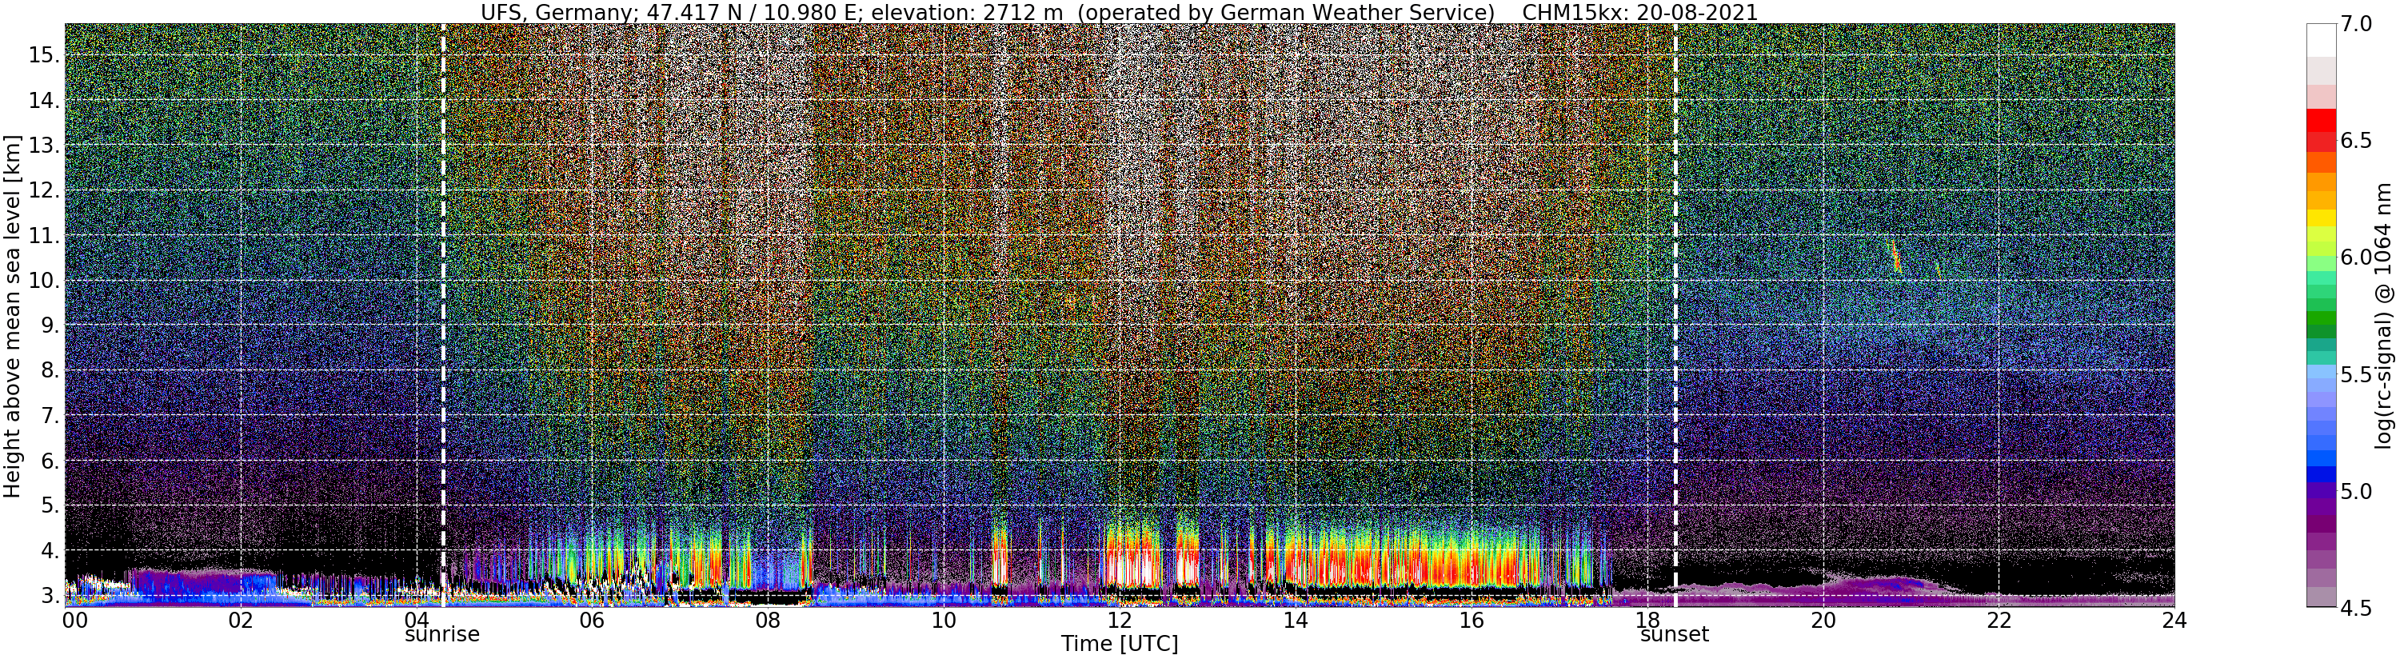Select the "8." height axis tick label
The width and height of the screenshot is (2400, 659).
click(x=49, y=370)
